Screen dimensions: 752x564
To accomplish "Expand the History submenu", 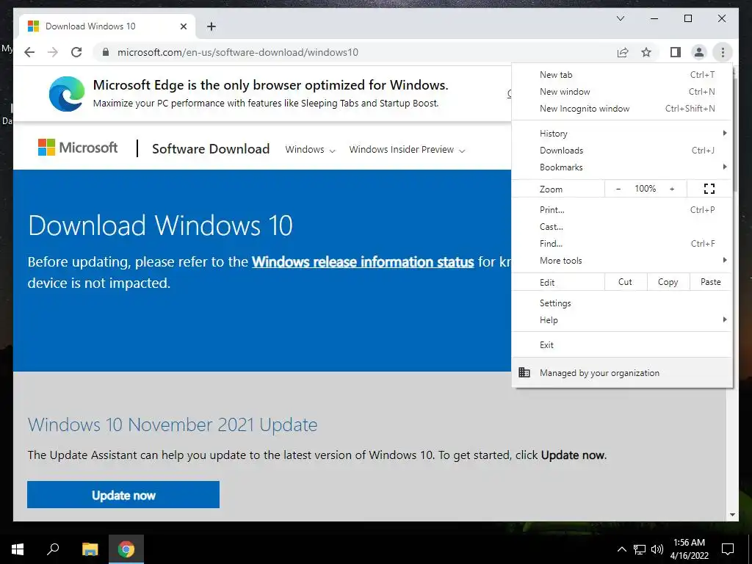I will pyautogui.click(x=621, y=134).
